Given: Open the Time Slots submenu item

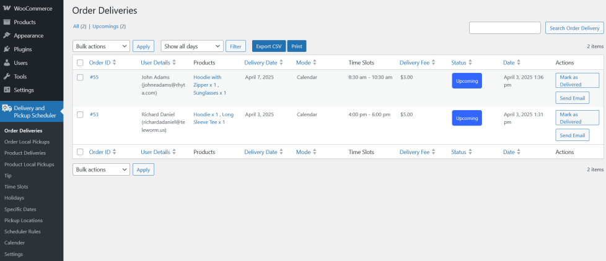Looking at the screenshot, I should [x=16, y=186].
